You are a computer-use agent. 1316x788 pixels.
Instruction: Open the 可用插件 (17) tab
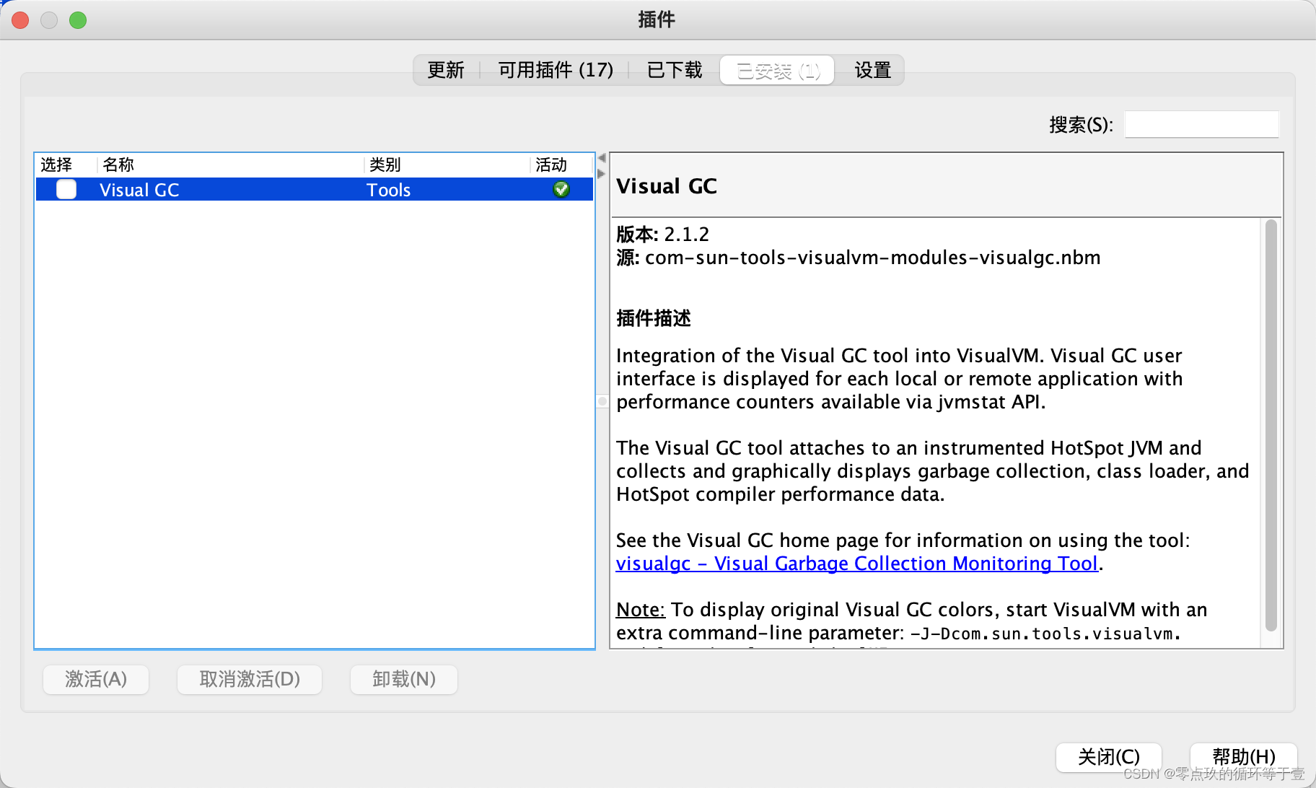pyautogui.click(x=556, y=70)
